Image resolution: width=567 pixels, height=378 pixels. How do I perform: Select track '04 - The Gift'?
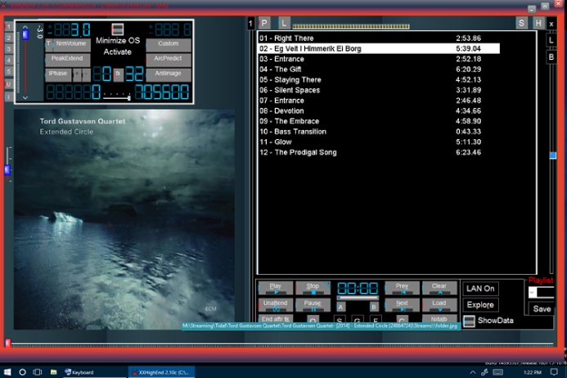pos(379,70)
